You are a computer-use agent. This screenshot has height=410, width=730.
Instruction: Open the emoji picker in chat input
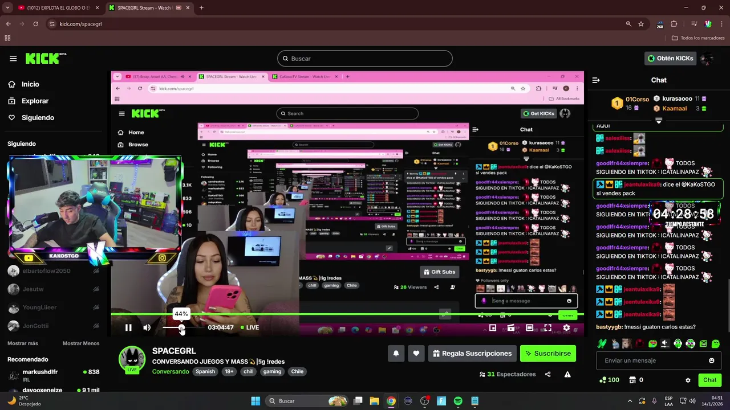tap(712, 360)
